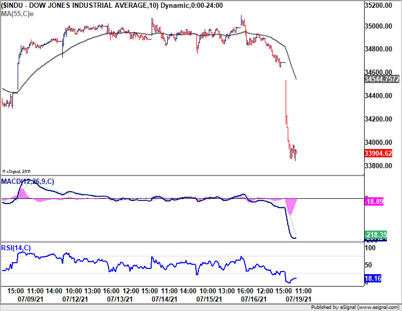402x311 pixels.
Task: Open the Published by eSignal website link
Action: [355, 307]
